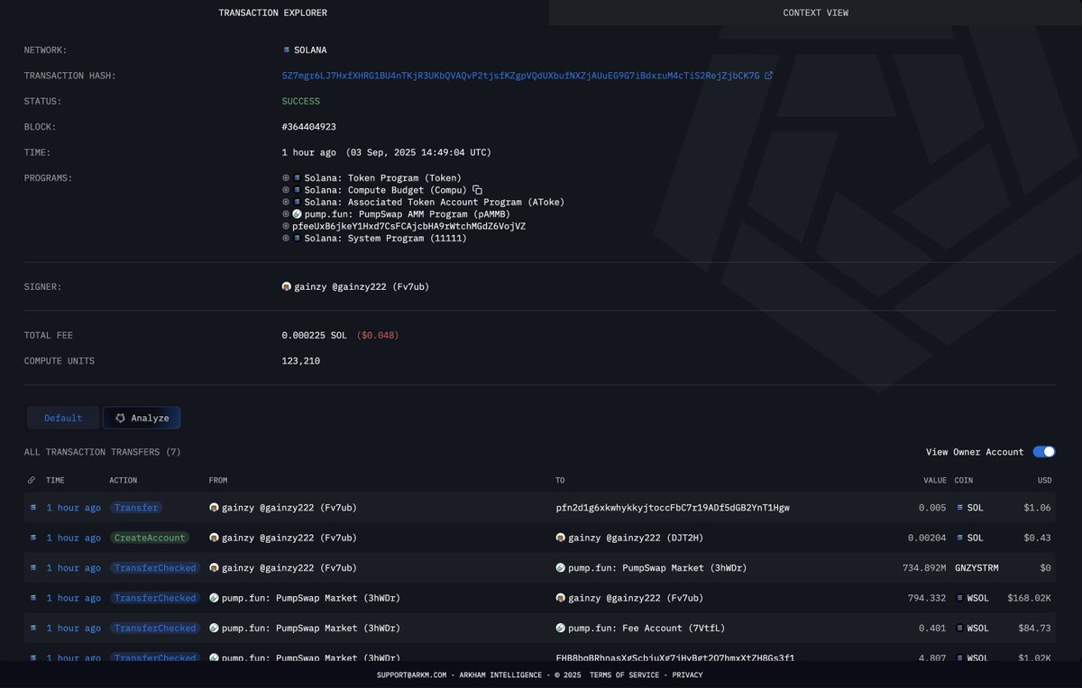Click the Solana logo beside Token Program
1082x688 pixels.
tap(297, 177)
